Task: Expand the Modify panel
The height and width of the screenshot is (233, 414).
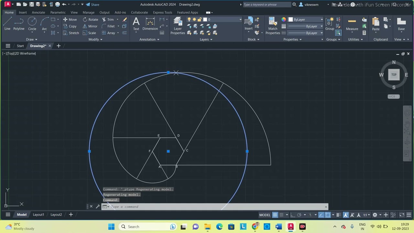Action: tap(95, 39)
